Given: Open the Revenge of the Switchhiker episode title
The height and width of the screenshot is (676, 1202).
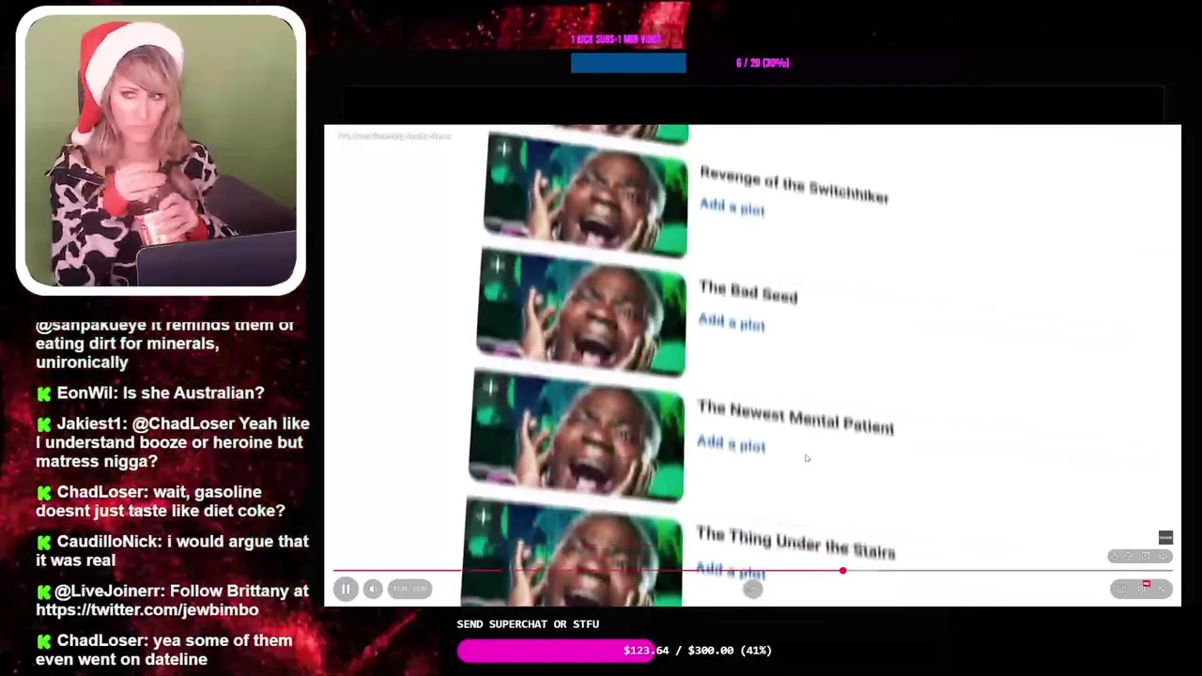Looking at the screenshot, I should (794, 184).
